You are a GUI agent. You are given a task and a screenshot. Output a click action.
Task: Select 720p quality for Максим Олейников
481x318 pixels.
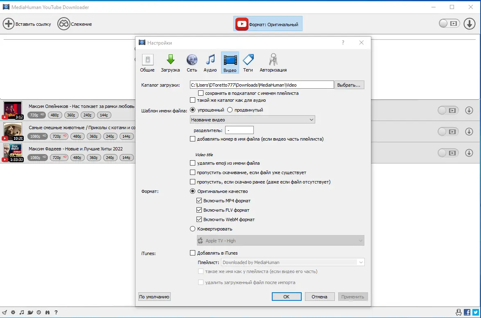pos(37,115)
